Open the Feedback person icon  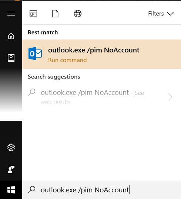click(x=11, y=169)
